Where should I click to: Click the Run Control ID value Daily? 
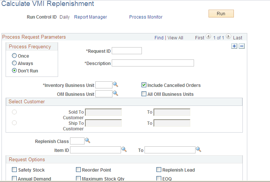click(x=64, y=17)
